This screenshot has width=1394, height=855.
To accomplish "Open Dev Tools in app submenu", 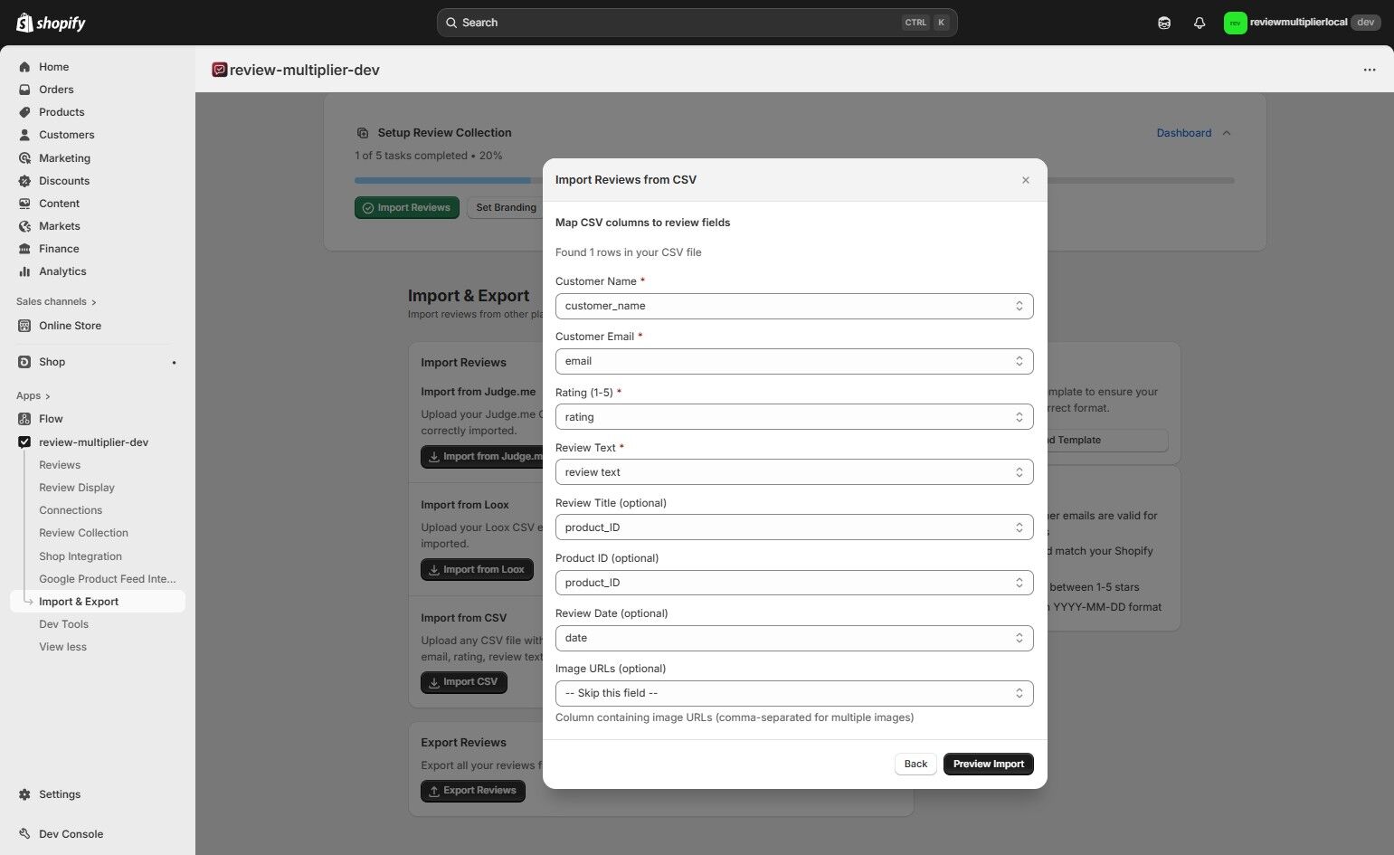I will click(63, 624).
